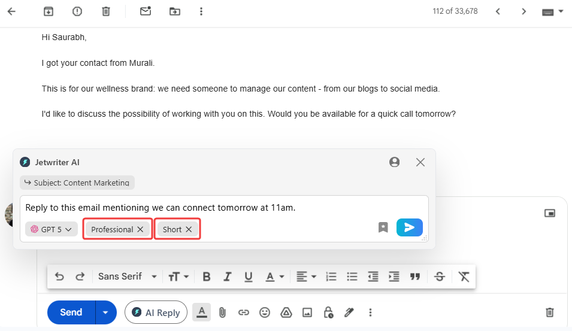This screenshot has height=331, width=572.
Task: Click the AI Reply button
Action: click(156, 312)
